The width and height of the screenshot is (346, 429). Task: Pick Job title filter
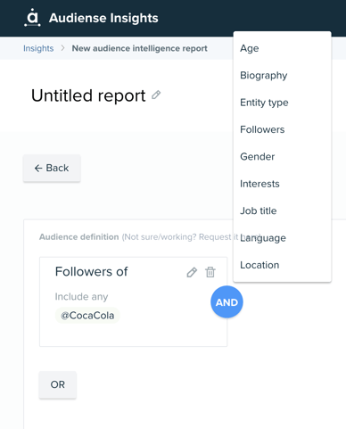click(x=282, y=210)
